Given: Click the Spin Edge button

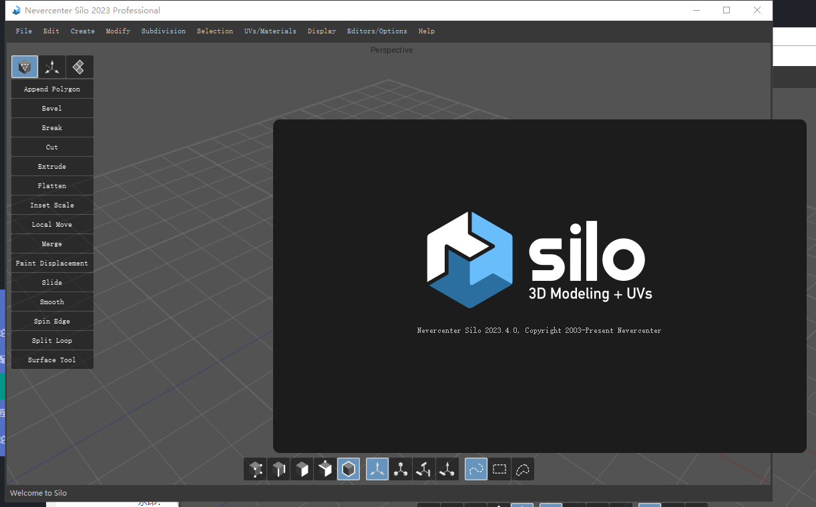Looking at the screenshot, I should [52, 322].
